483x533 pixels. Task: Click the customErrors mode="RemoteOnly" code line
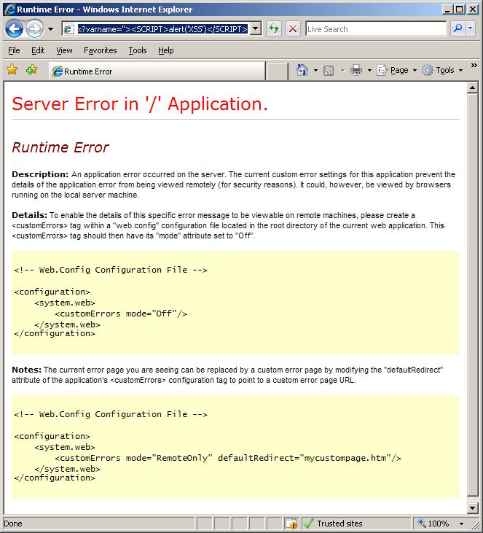coord(228,458)
